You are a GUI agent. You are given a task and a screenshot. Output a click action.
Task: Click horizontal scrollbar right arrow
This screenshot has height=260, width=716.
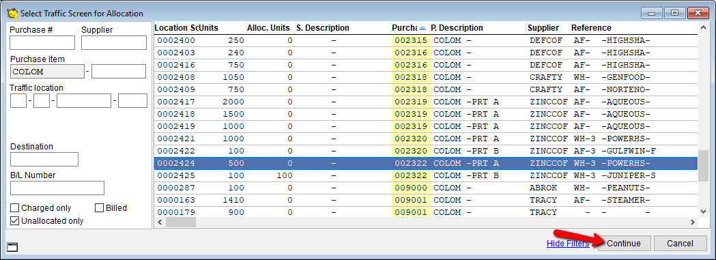(x=693, y=222)
